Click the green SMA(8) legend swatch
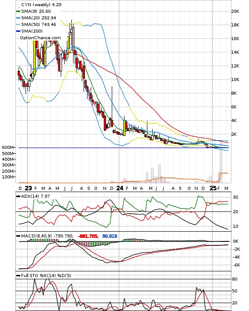This screenshot has width=249, height=311. pyautogui.click(x=18, y=11)
